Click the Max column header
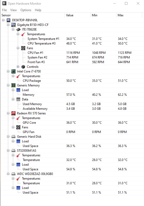 click(x=129, y=15)
